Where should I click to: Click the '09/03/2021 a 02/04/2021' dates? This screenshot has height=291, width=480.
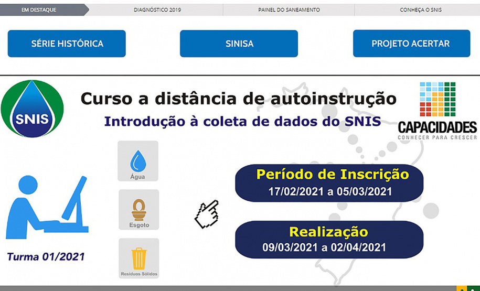pyautogui.click(x=324, y=247)
